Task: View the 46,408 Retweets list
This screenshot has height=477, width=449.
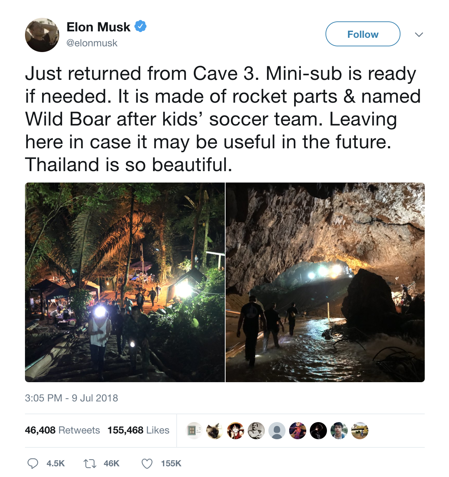Action: pyautogui.click(x=62, y=430)
